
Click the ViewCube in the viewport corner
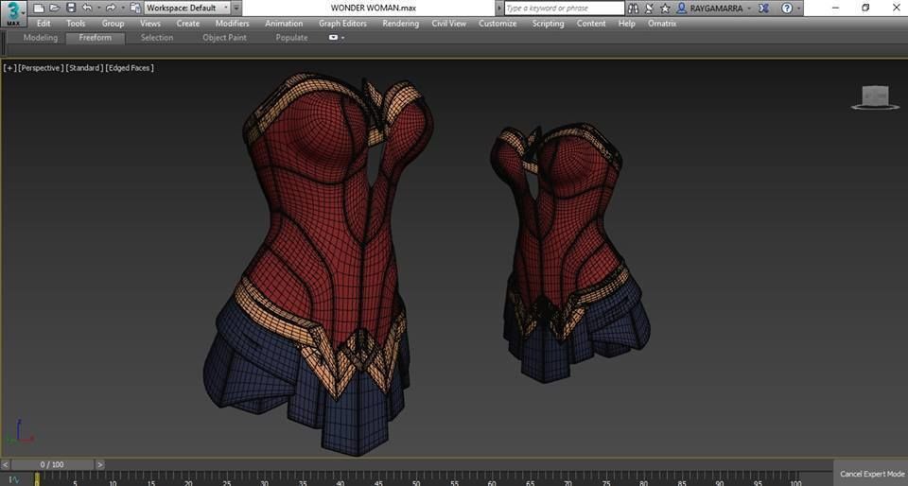click(875, 97)
